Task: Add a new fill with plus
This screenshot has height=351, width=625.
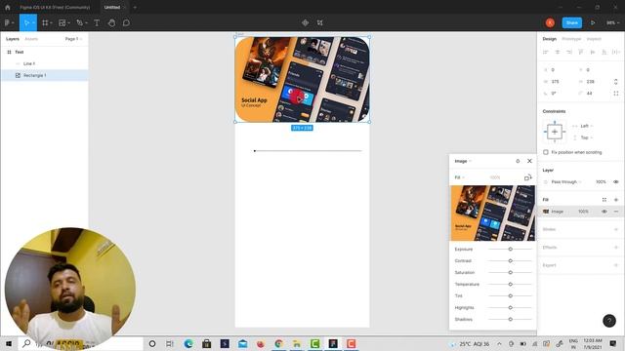Action: click(616, 200)
